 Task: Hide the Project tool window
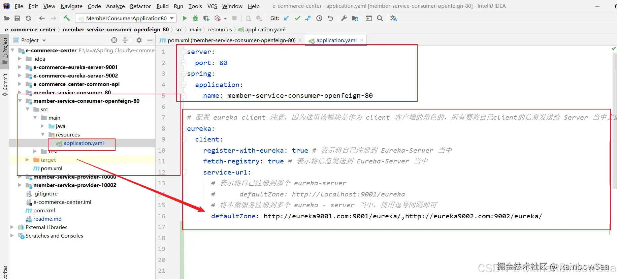point(150,40)
